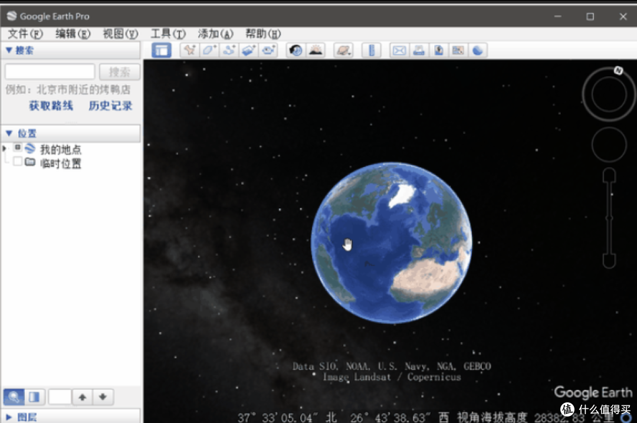The height and width of the screenshot is (423, 637).
Task: Print the current view icon
Action: pos(419,50)
